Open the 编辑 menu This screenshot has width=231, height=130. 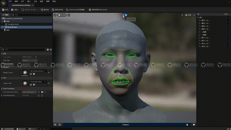click(16, 1)
